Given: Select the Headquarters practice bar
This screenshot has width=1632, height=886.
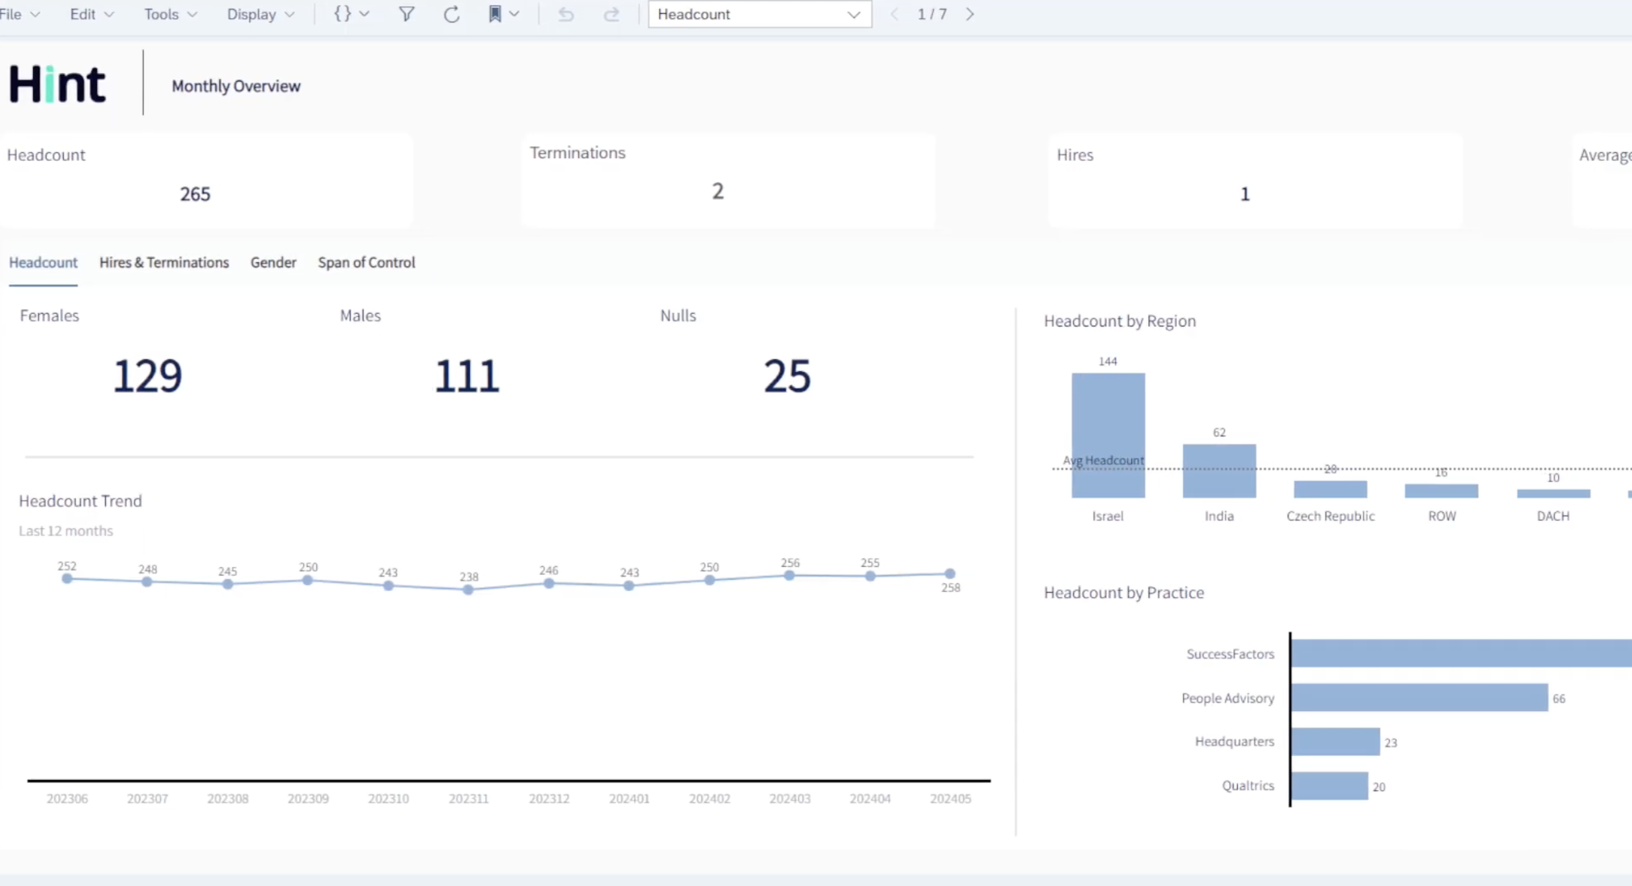Looking at the screenshot, I should (x=1335, y=742).
